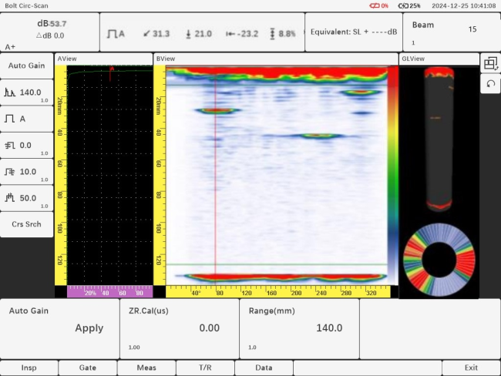Viewport: 501px width, 376px height.
Task: Open the gate width 10.0 parameter
Action: pyautogui.click(x=27, y=172)
